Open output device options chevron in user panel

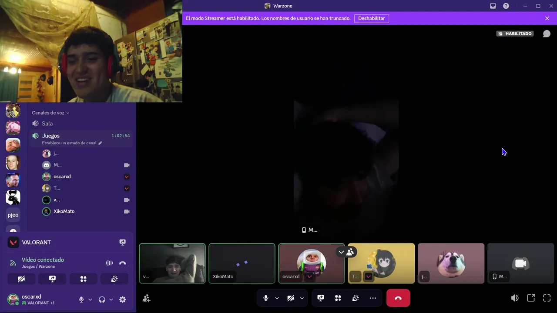pyautogui.click(x=111, y=300)
